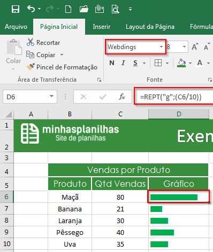
Task: Click the cell with value 21
Action: [x=120, y=209]
